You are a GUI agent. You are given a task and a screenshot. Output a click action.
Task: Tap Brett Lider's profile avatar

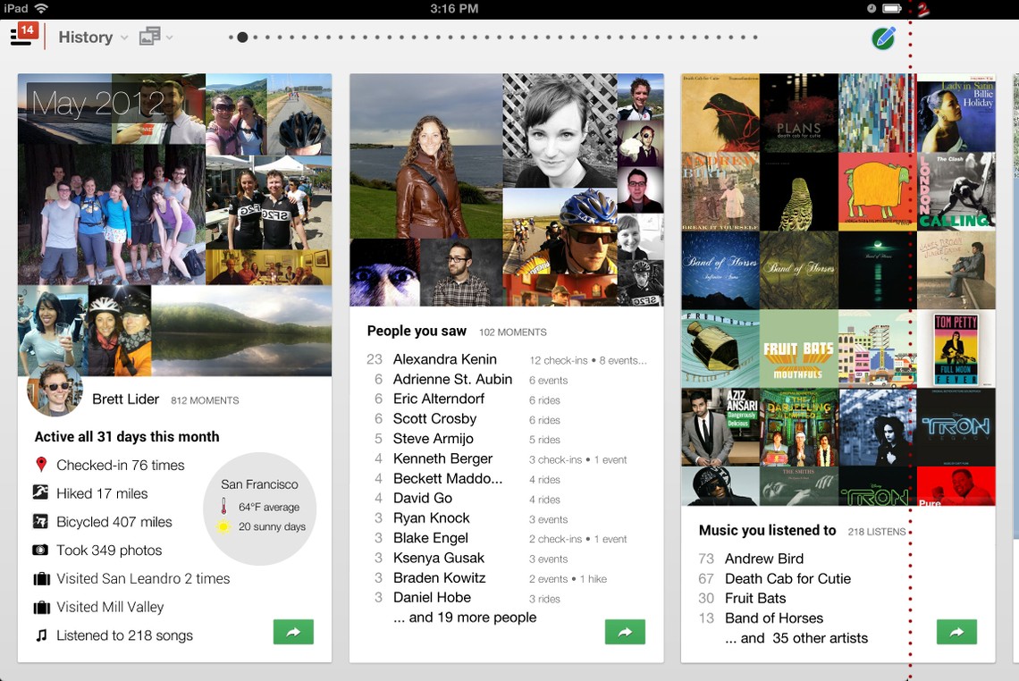pyautogui.click(x=55, y=391)
